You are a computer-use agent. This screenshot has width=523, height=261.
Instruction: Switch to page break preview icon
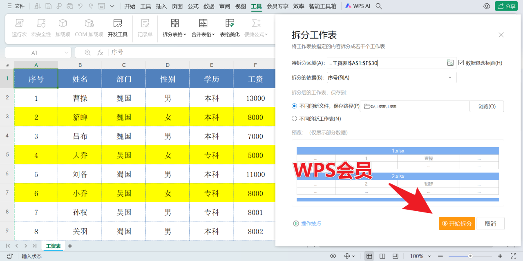click(382, 256)
